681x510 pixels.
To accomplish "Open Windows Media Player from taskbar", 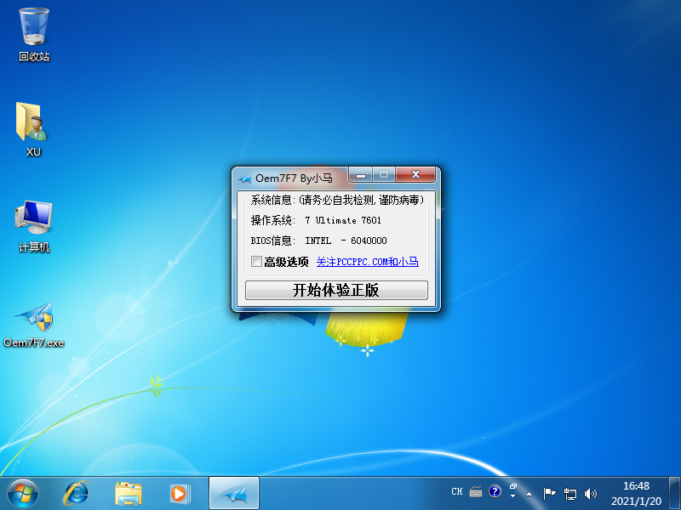I will pos(180,492).
